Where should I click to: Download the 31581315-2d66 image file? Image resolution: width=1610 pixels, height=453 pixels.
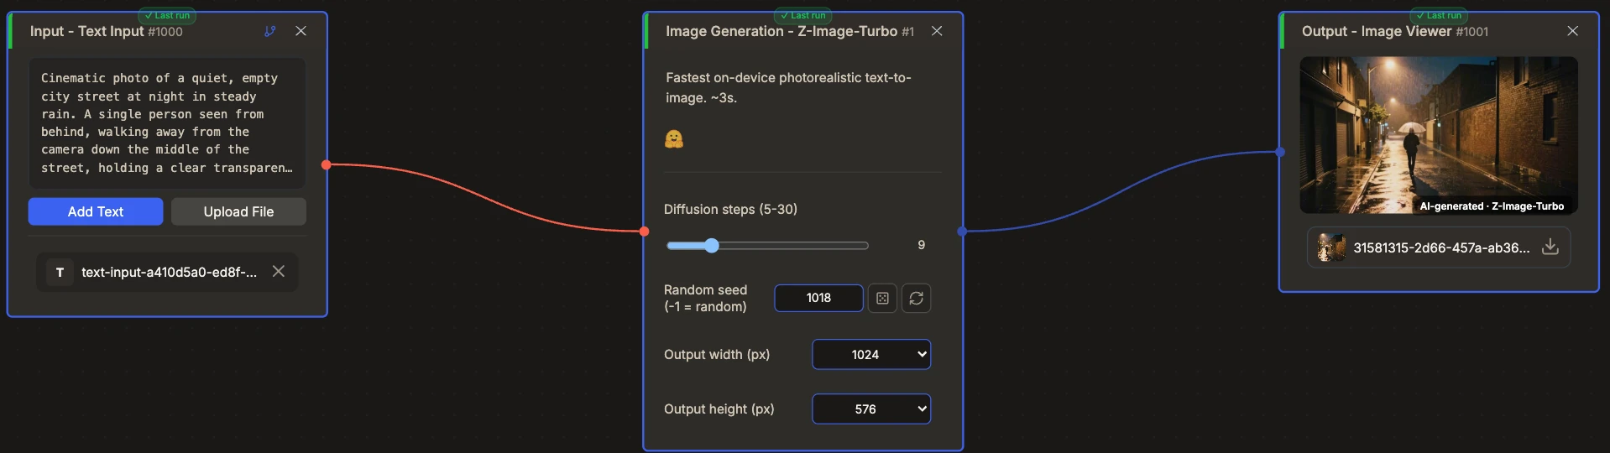1550,247
